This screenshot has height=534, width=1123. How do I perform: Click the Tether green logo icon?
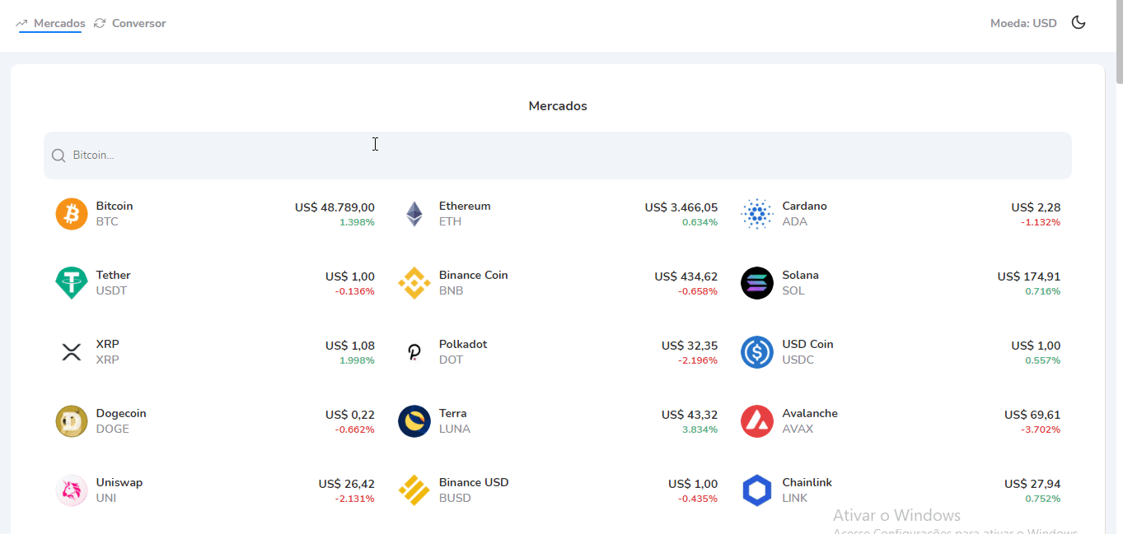pyautogui.click(x=72, y=283)
